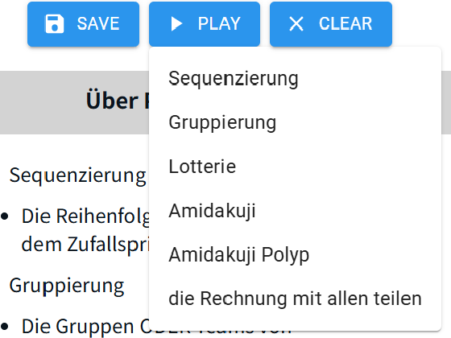Click the Gruppierung heading in page text

point(67,286)
